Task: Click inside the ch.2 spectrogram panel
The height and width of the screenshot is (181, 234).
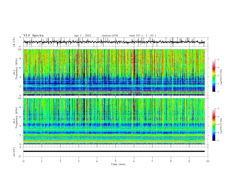Action: point(114,121)
